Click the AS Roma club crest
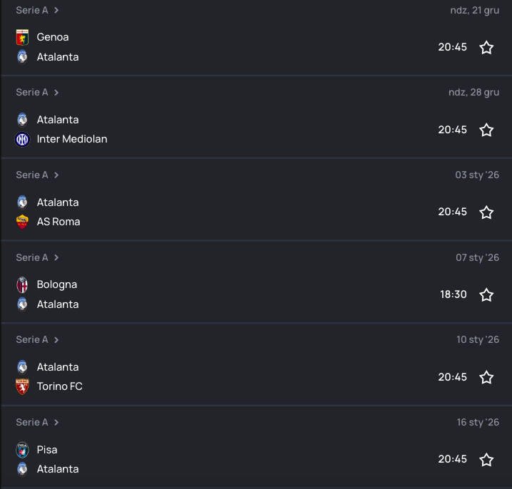 click(x=22, y=222)
